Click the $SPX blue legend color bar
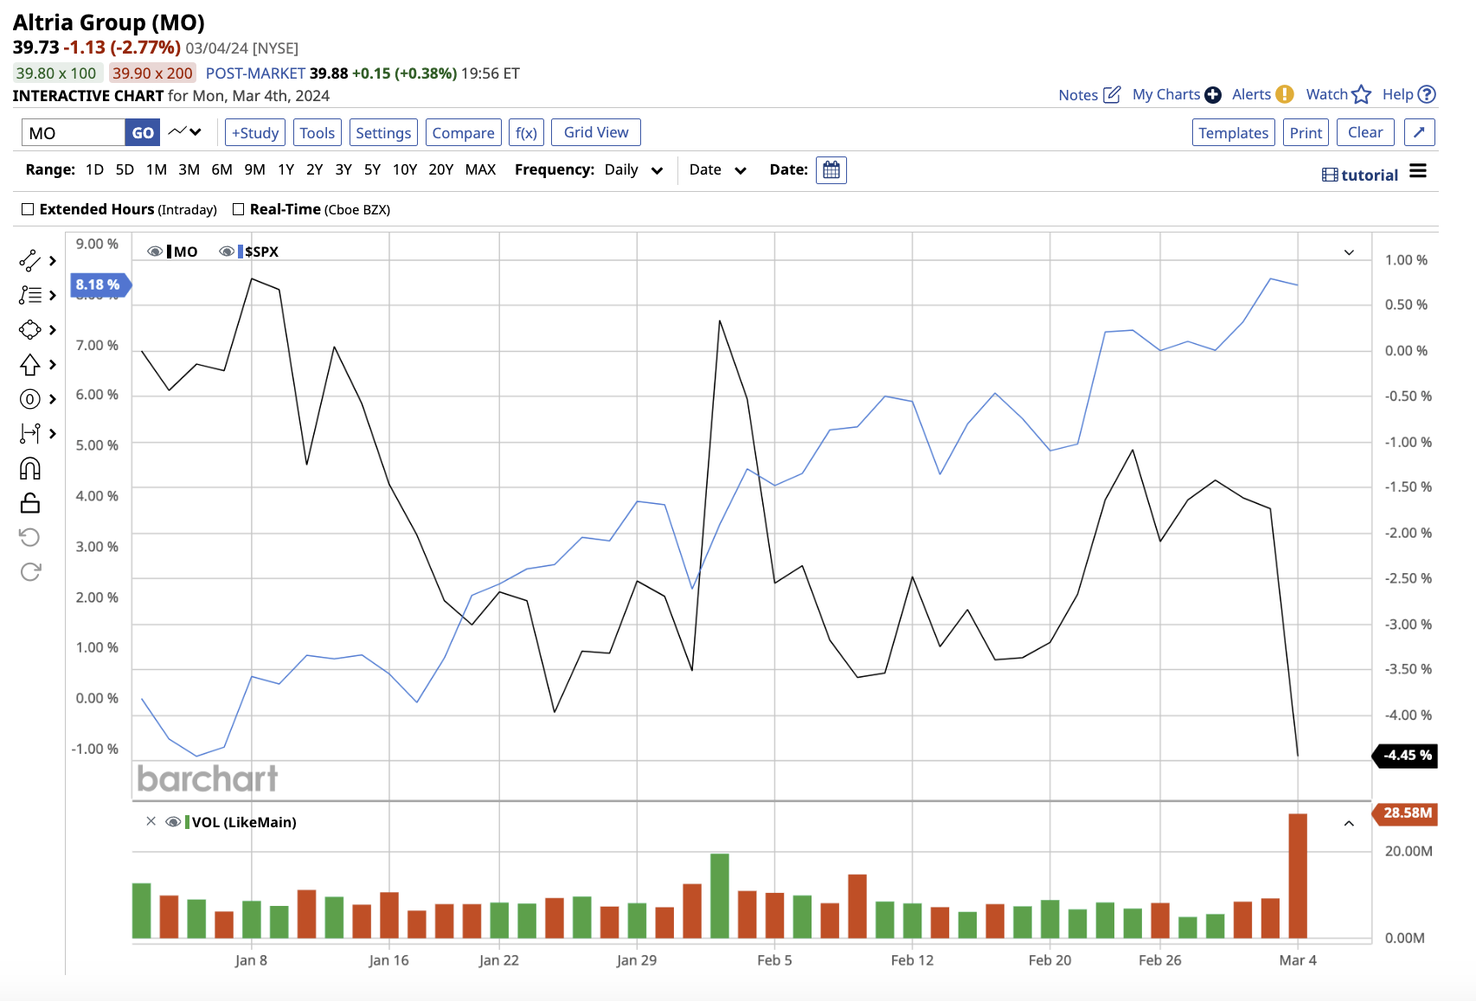The width and height of the screenshot is (1476, 1001). [x=241, y=252]
